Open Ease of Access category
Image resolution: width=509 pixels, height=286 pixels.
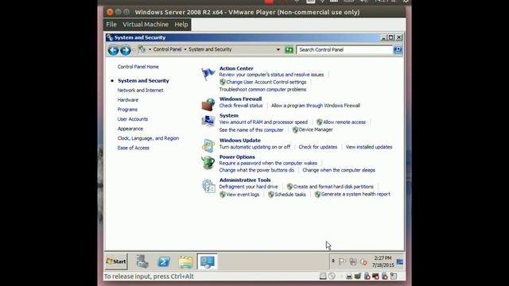coord(133,148)
